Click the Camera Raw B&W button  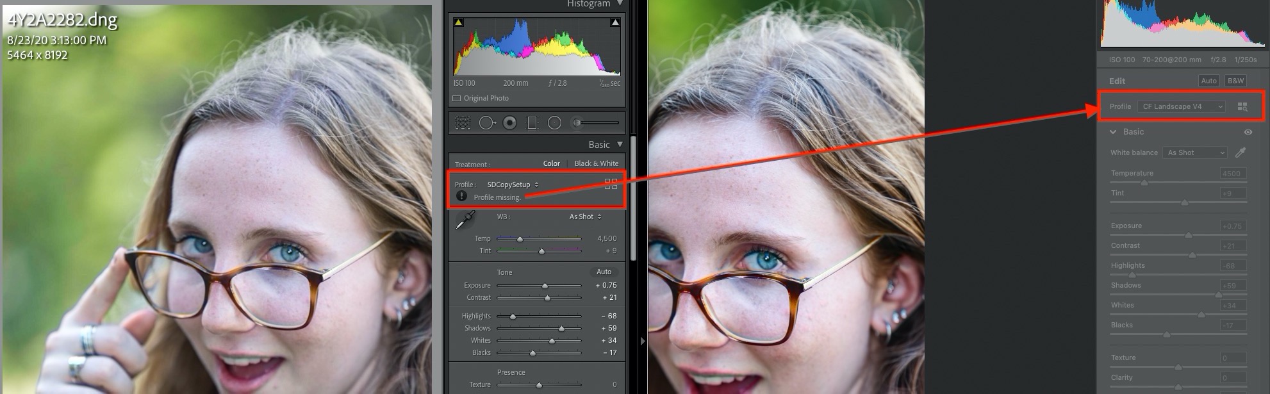pos(1235,81)
